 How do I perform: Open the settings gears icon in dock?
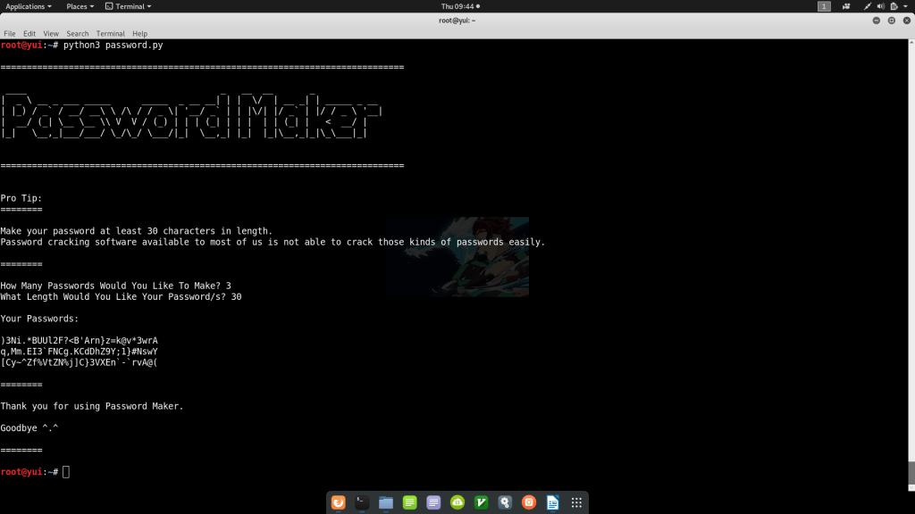505,502
